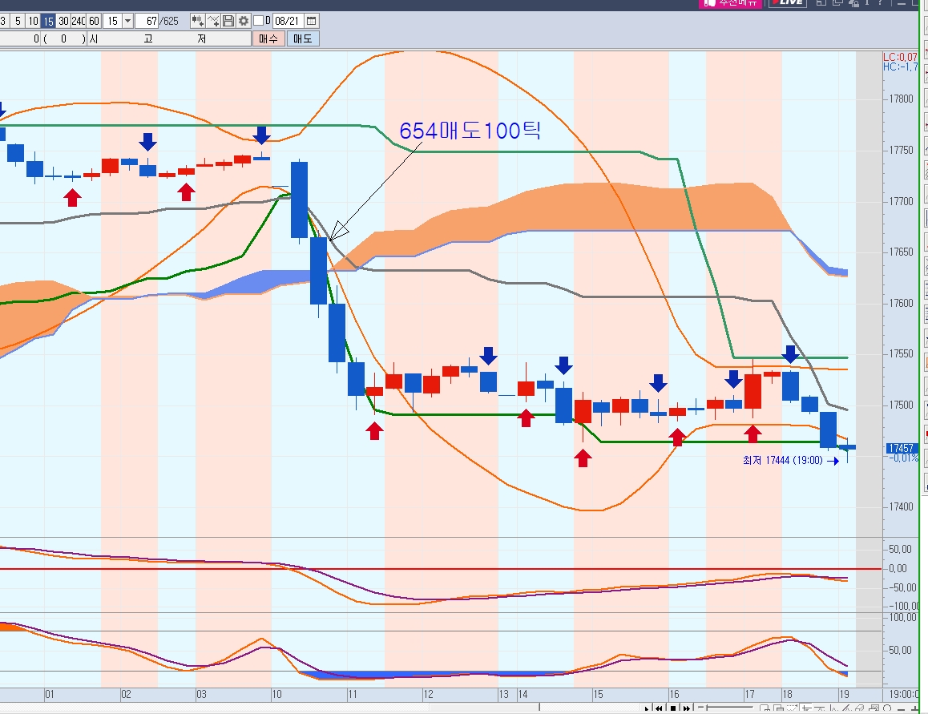Select the 30-minute interval button
This screenshot has width=928, height=714.
[x=63, y=22]
